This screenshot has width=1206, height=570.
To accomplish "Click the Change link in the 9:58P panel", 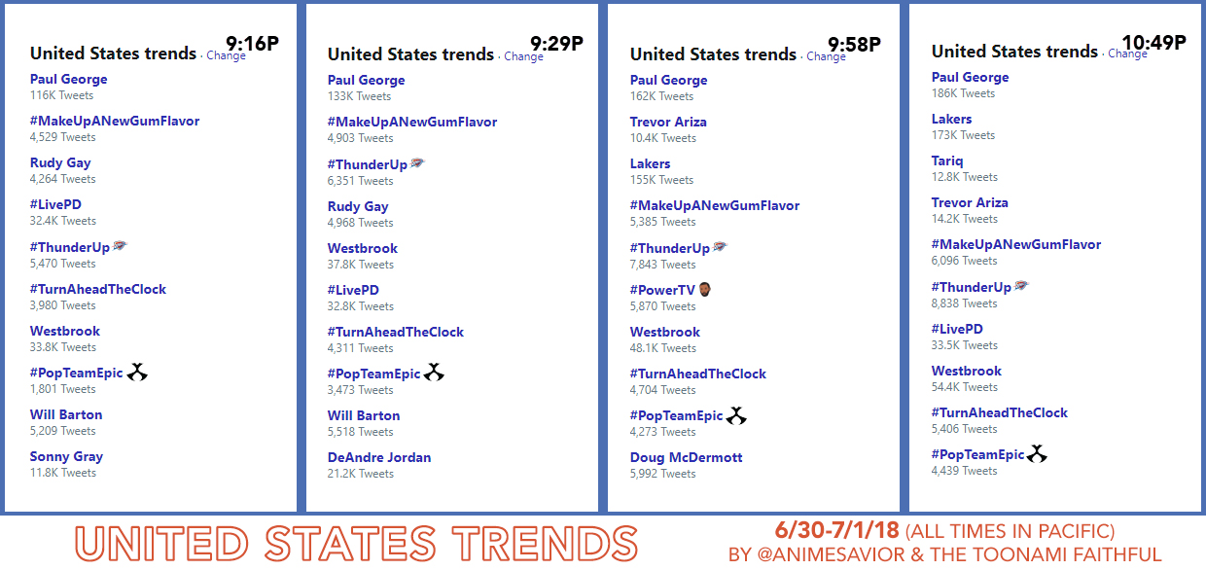I will [x=827, y=56].
